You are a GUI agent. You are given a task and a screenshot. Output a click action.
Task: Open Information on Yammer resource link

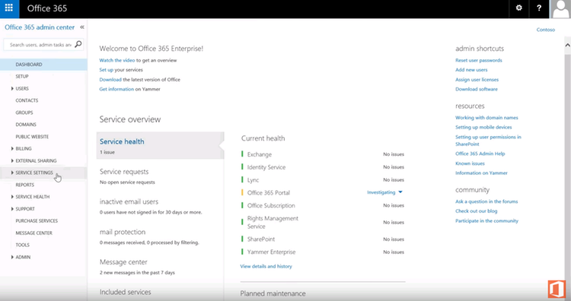point(481,173)
